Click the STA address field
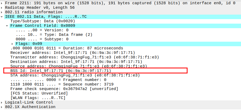The width and height of the screenshot is (241, 111). (75, 75)
